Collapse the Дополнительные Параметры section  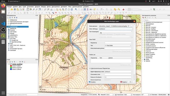[x=90, y=68]
